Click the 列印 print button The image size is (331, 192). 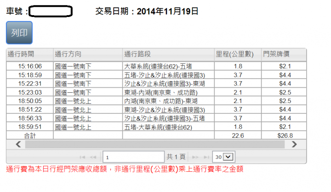tap(19, 33)
